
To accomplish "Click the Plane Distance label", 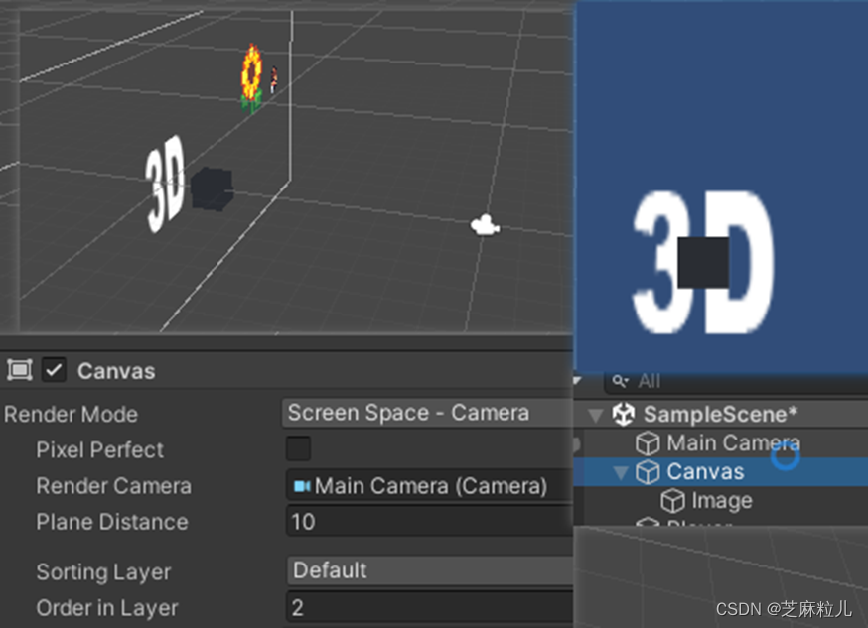I will (112, 522).
